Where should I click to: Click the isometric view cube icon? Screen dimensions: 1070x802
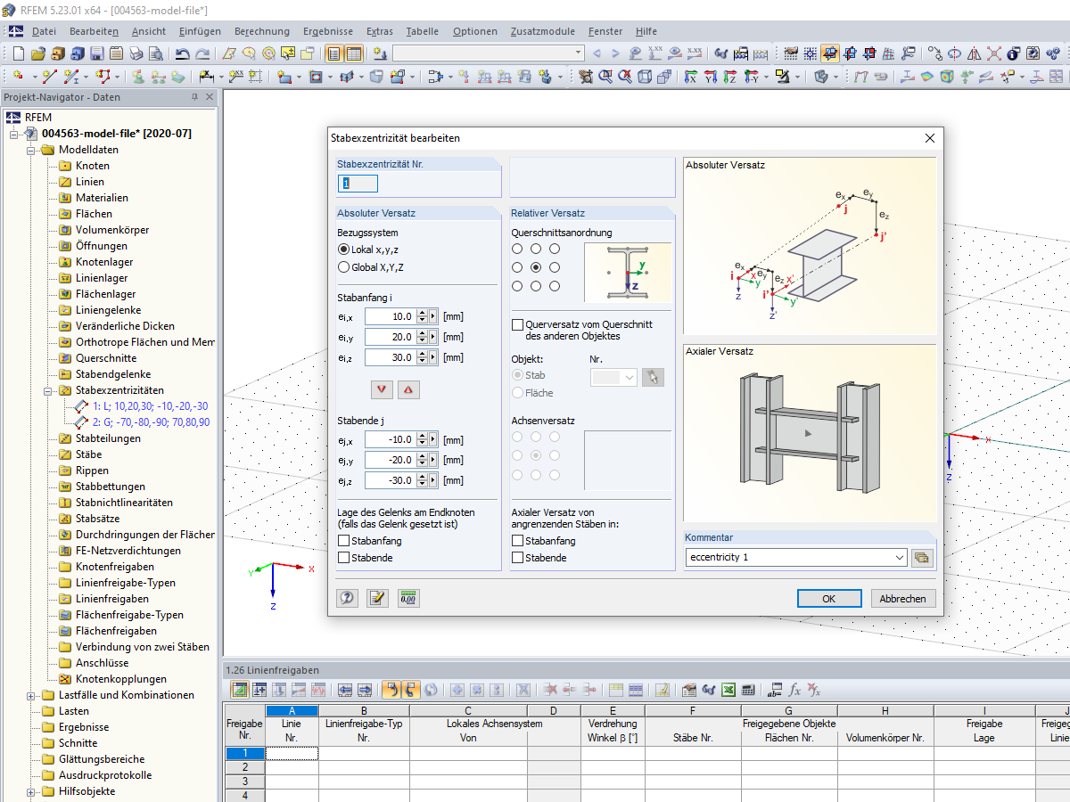[645, 77]
